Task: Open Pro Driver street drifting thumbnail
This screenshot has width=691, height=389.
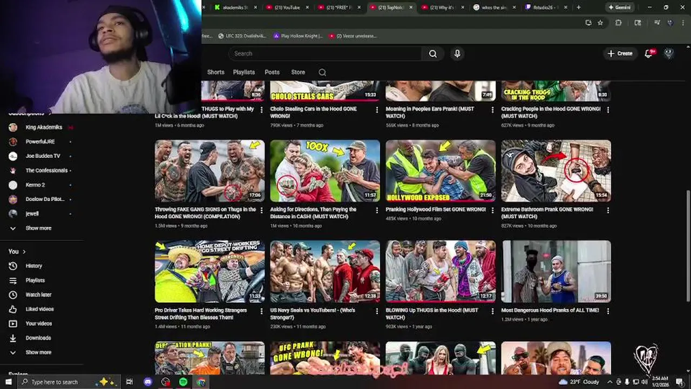Action: coord(209,271)
